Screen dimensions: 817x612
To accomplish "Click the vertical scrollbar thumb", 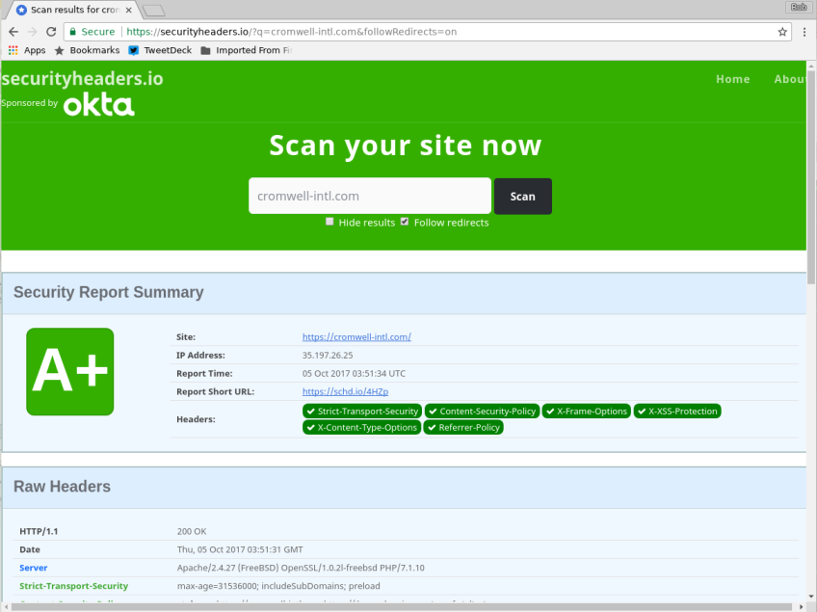I will [811, 177].
